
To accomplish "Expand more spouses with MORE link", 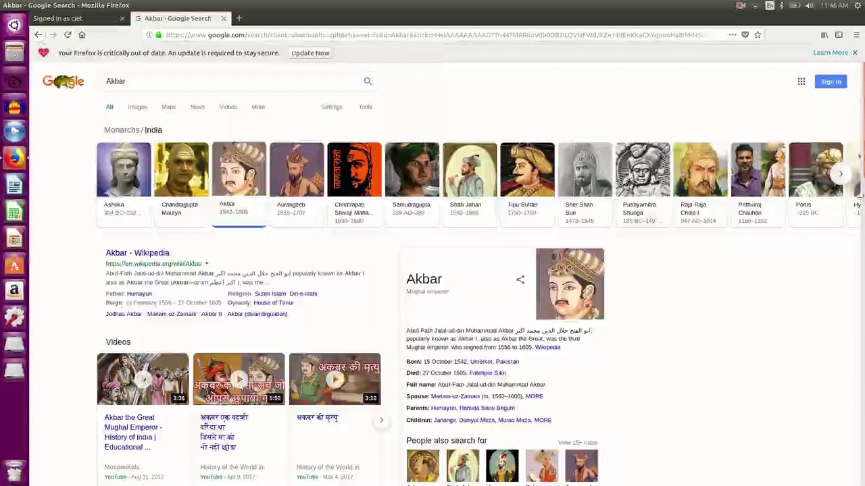I will [535, 396].
